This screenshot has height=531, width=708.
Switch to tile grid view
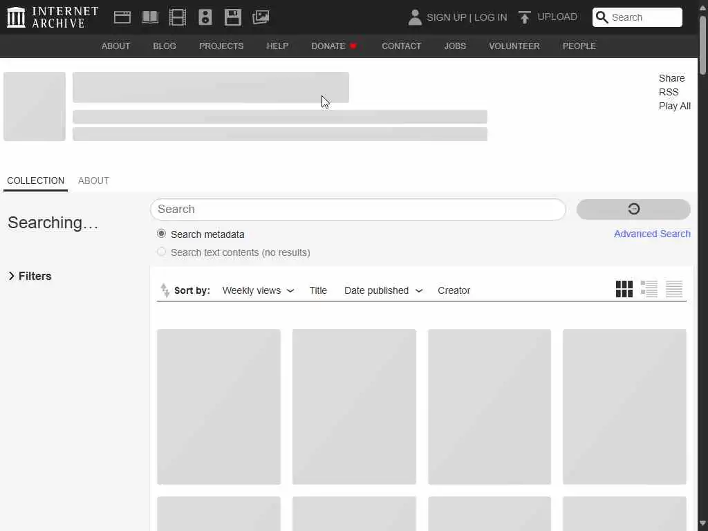(x=624, y=289)
